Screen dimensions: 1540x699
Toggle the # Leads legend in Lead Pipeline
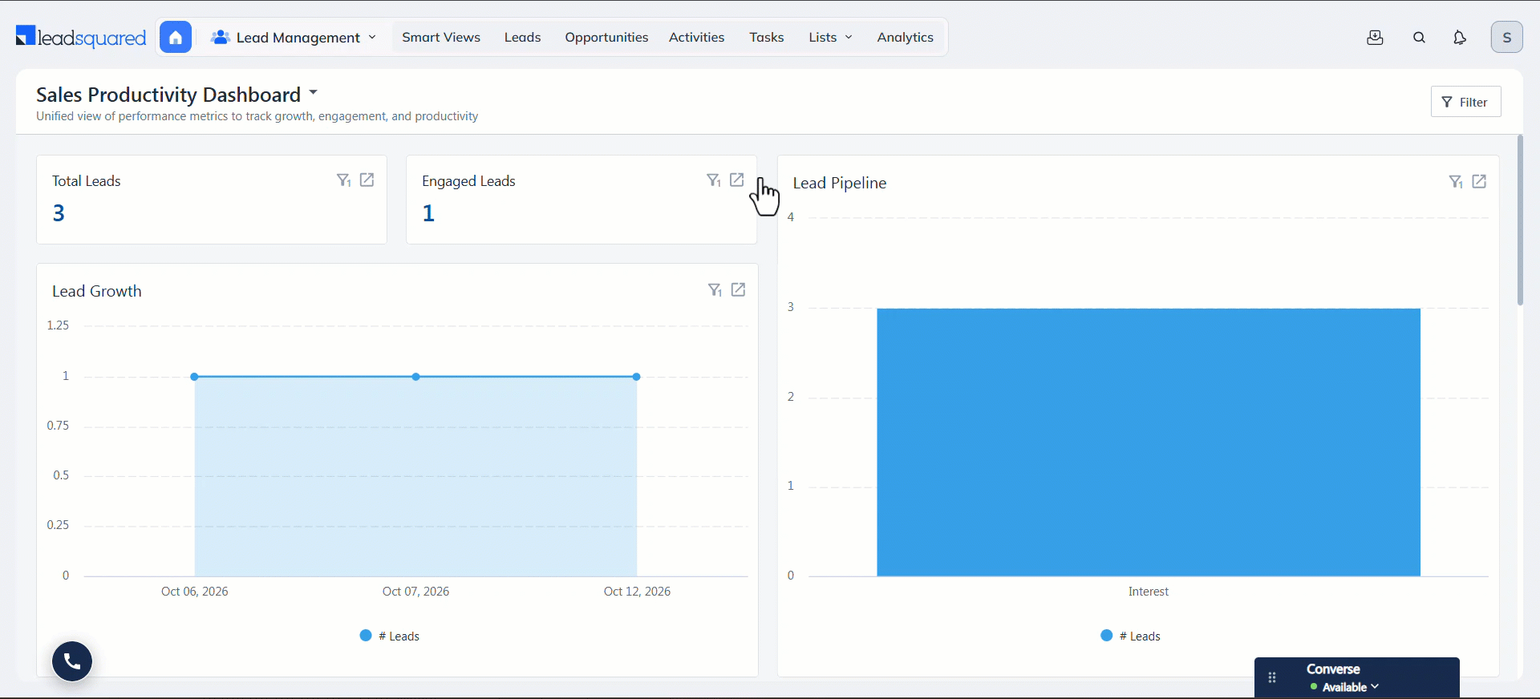(x=1131, y=636)
